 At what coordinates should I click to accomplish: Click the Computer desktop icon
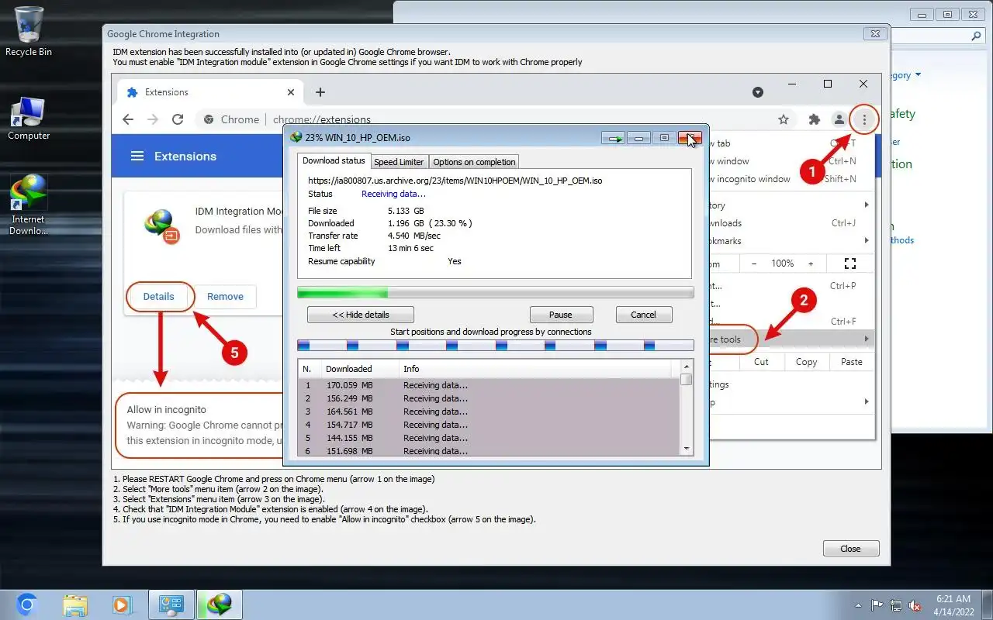pos(29,119)
